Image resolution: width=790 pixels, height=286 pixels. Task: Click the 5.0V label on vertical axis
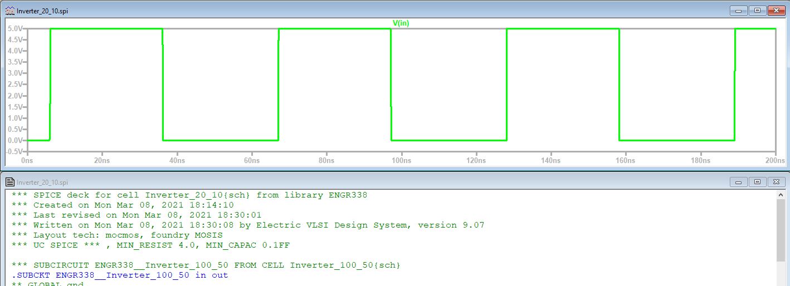tap(15, 28)
